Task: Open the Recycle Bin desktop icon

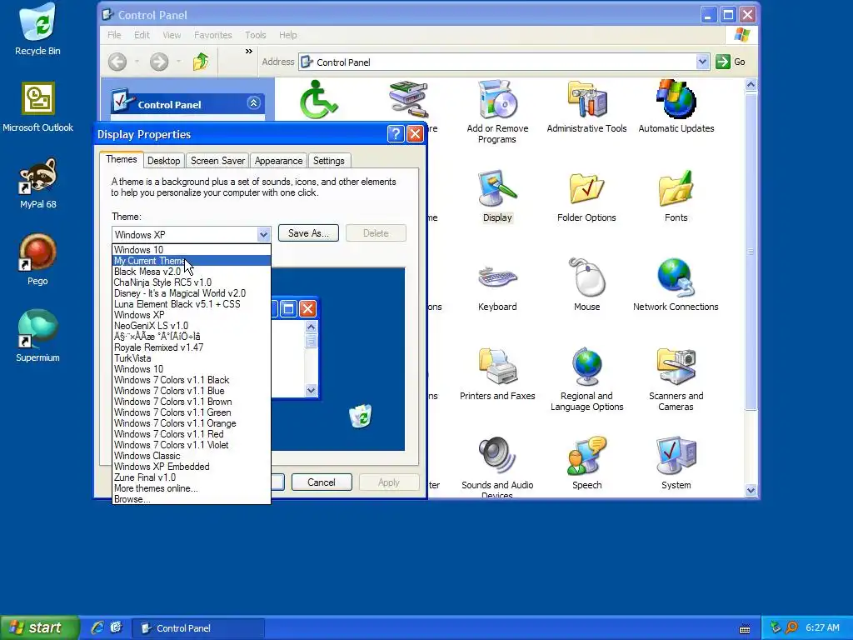Action: (x=37, y=29)
